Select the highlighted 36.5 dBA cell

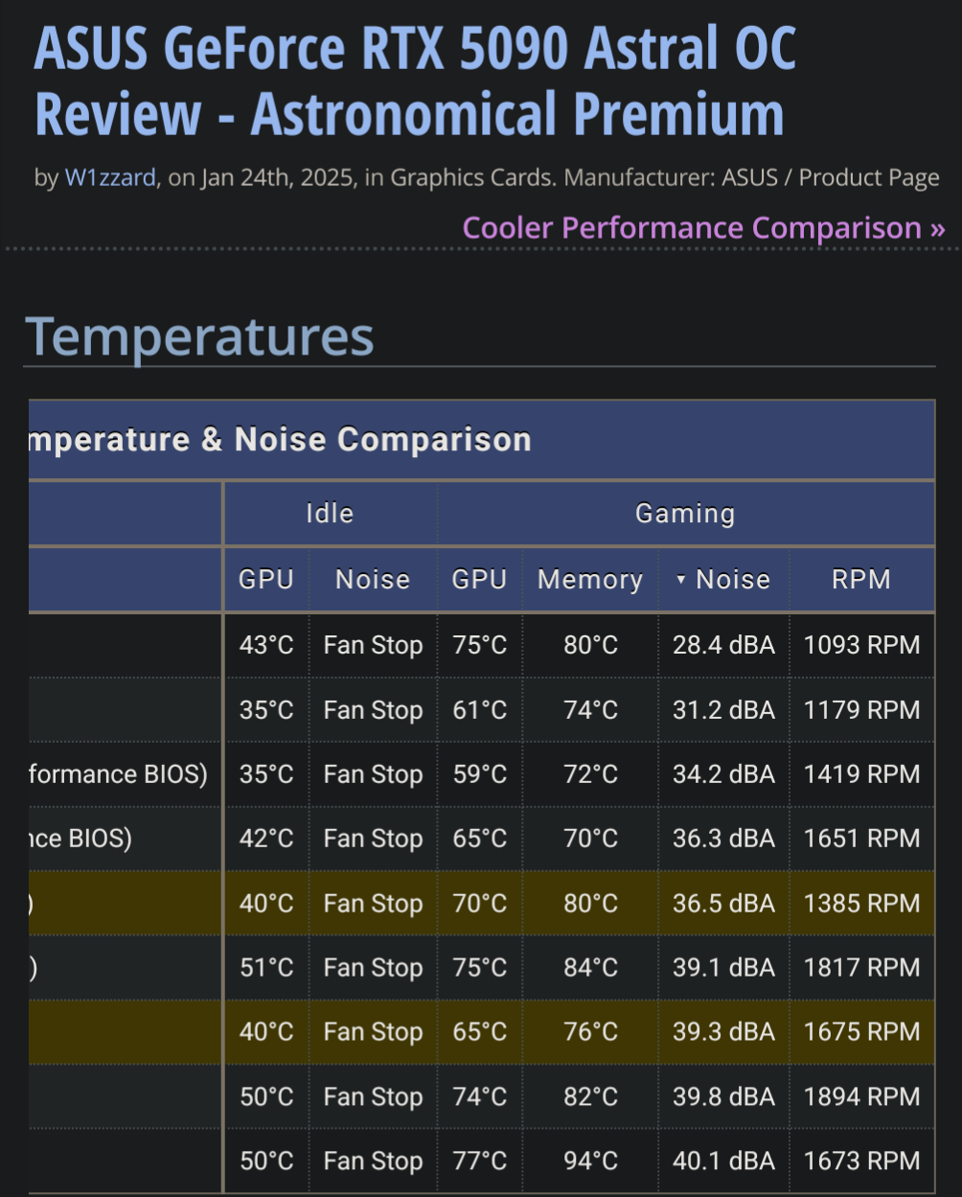pyautogui.click(x=723, y=904)
